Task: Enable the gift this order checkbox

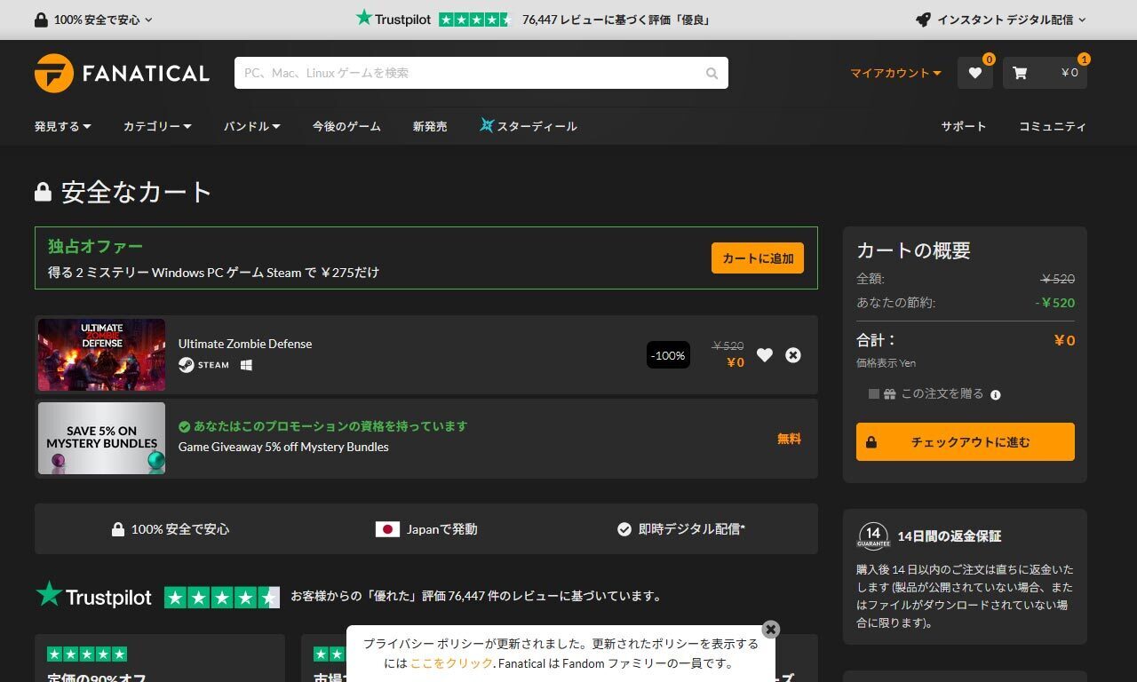Action: [874, 393]
